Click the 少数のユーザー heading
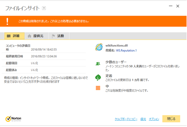The width and height of the screenshot is (187, 127). pyautogui.click(x=116, y=62)
